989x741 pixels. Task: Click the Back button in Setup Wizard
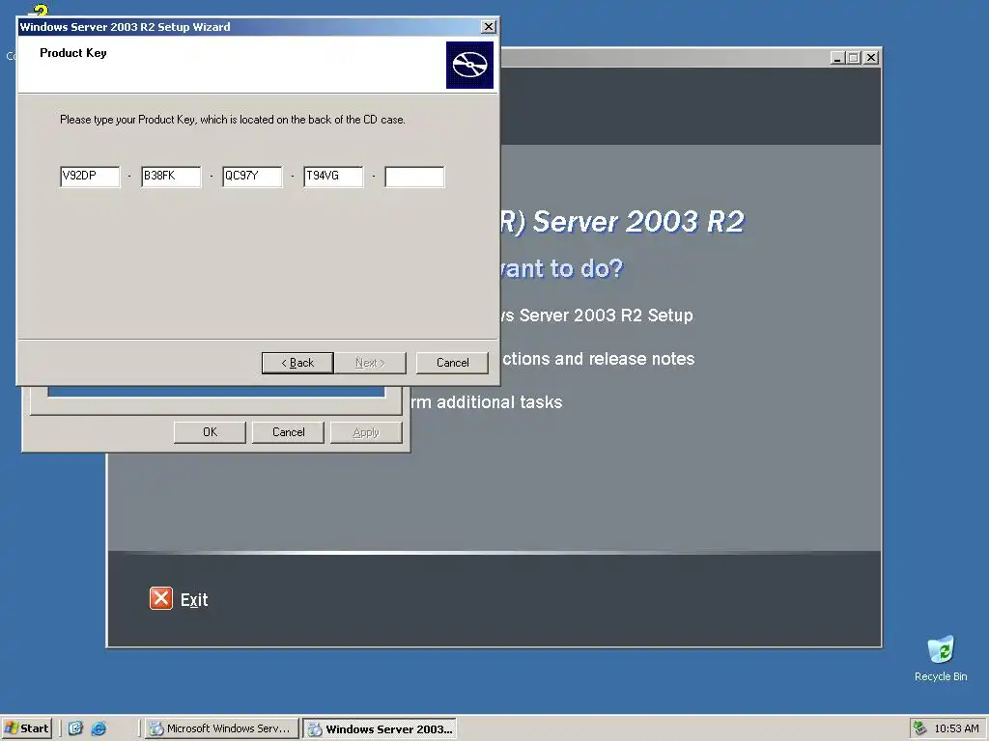tap(297, 363)
